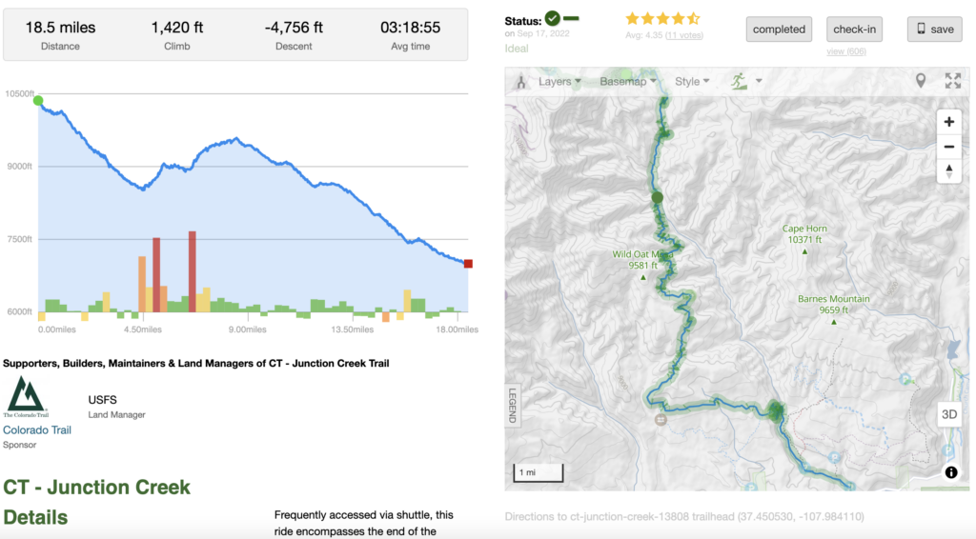Open the map info icon
This screenshot has height=539, width=976.
[951, 472]
